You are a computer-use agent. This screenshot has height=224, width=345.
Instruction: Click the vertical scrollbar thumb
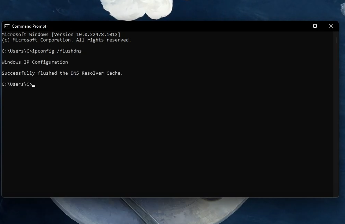pos(336,40)
